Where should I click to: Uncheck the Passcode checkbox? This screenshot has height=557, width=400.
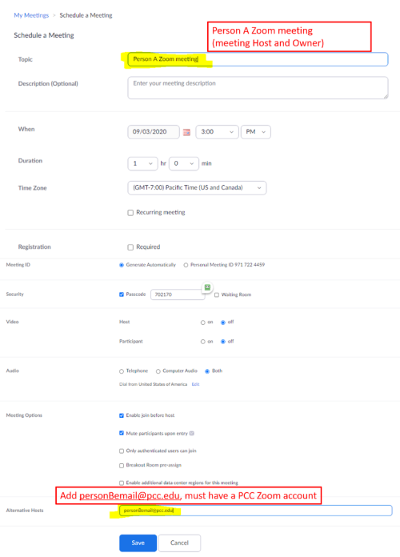pos(122,295)
